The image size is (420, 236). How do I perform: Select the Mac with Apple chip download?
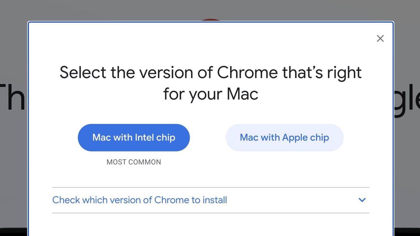tap(284, 138)
